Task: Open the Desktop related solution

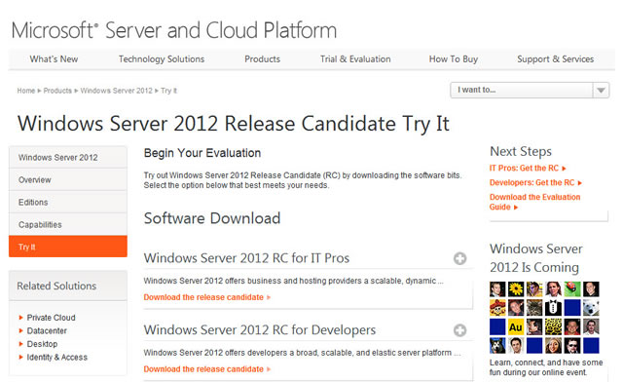Action: [42, 344]
